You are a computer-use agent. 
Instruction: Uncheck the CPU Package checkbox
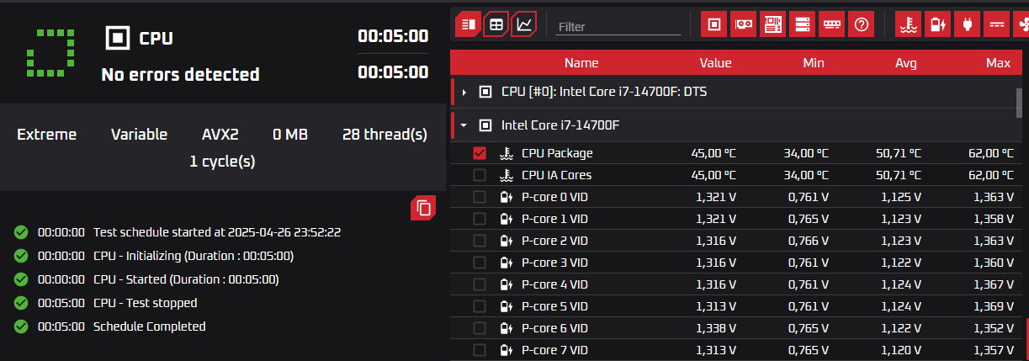480,153
